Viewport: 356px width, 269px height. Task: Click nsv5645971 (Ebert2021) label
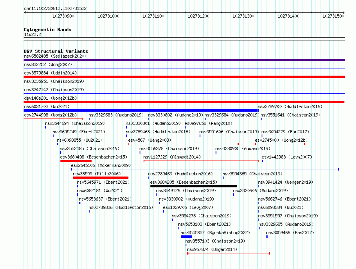tap(103, 182)
